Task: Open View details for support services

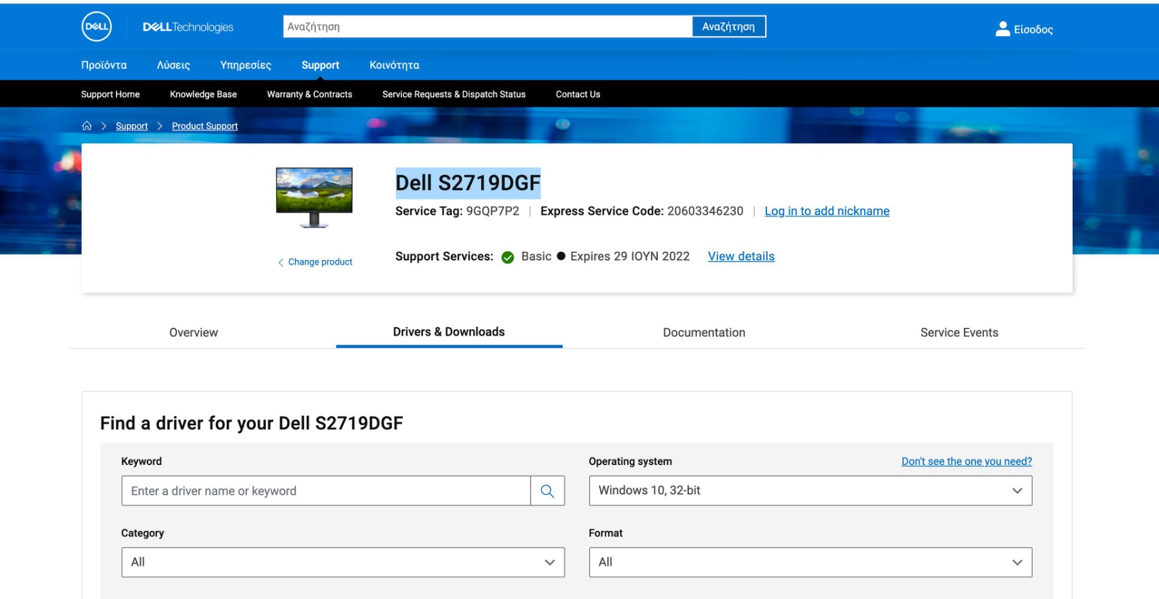Action: click(741, 256)
